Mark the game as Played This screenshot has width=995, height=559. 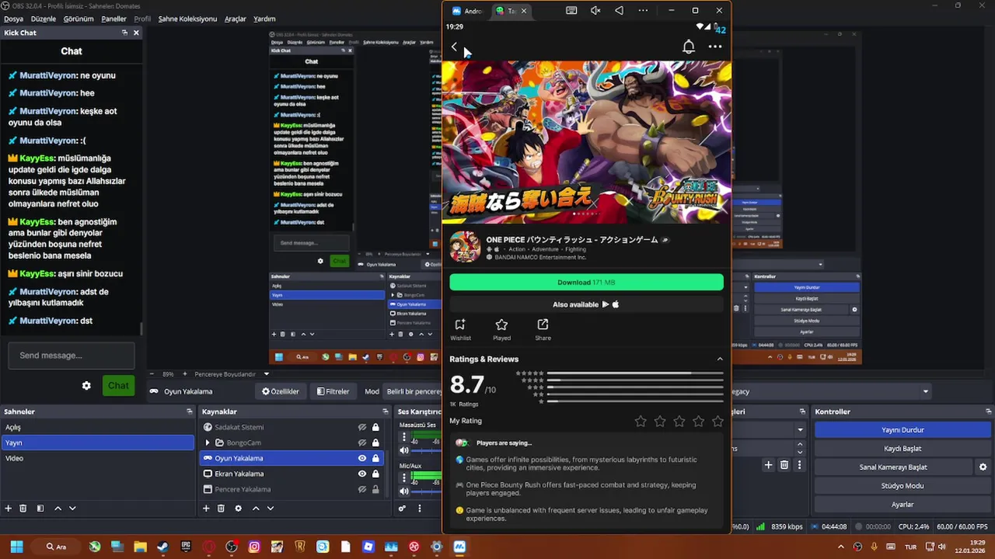[x=501, y=329]
